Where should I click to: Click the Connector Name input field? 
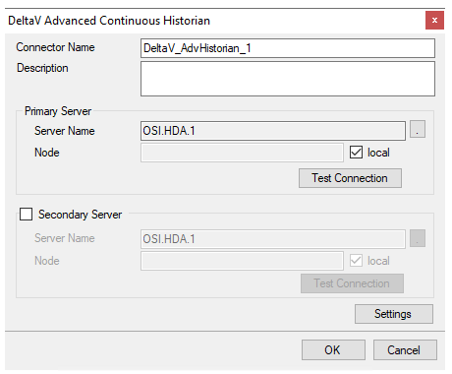288,48
